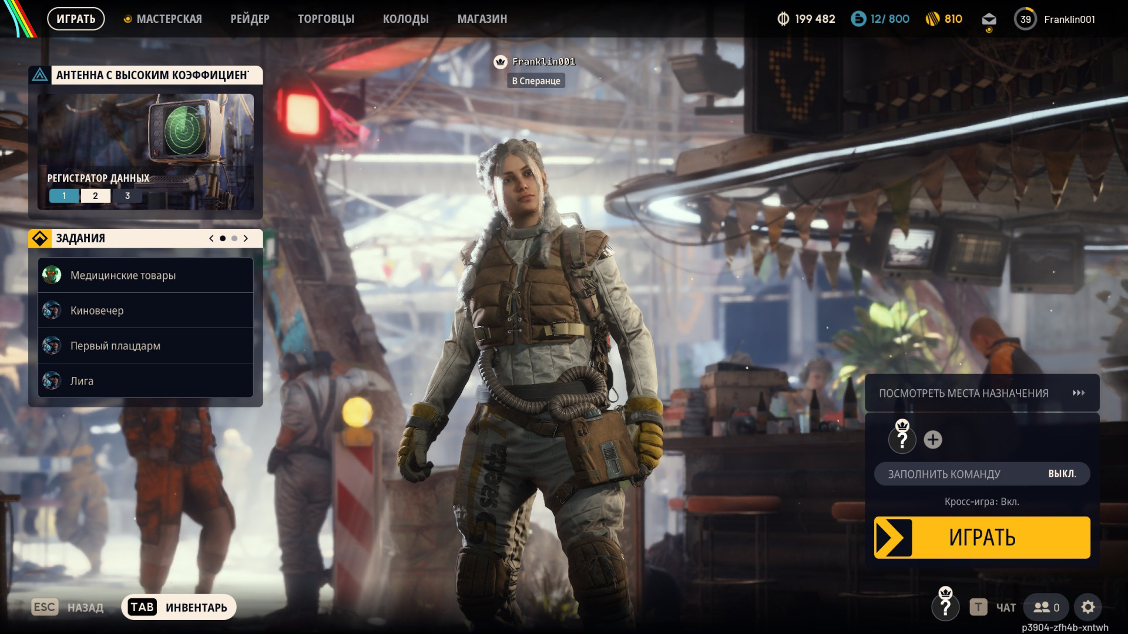Expand ПОСМОТРЕТЬ МЕСТА НАЗНАЧЕНИЯ destinations
This screenshot has width=1128, height=634.
[982, 393]
